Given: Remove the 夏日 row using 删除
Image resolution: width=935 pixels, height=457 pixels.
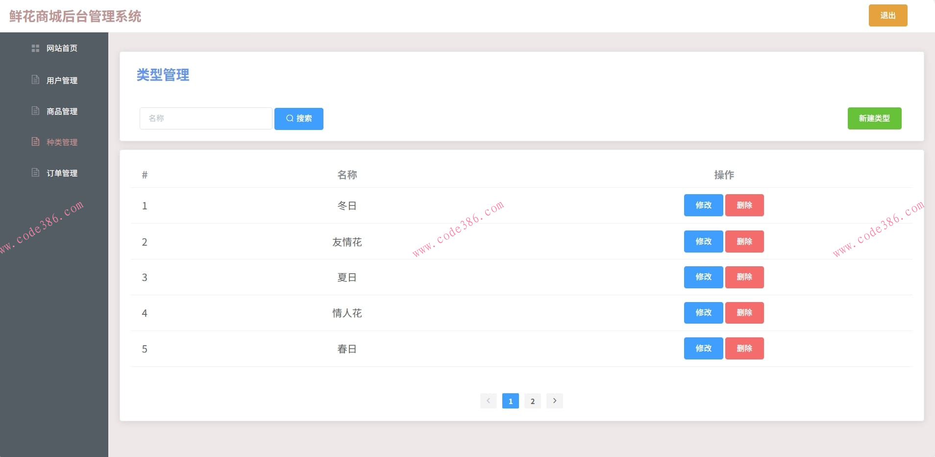Looking at the screenshot, I should (744, 277).
